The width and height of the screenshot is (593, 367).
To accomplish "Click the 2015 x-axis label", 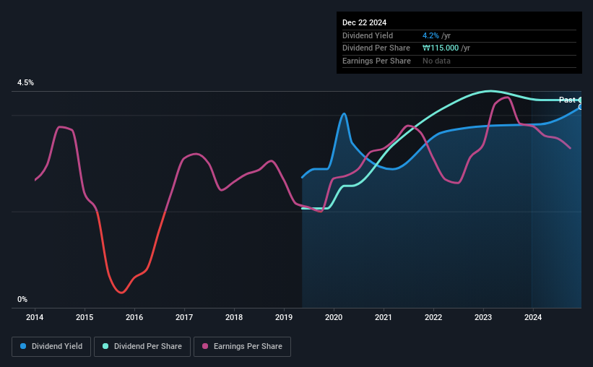I will (85, 317).
